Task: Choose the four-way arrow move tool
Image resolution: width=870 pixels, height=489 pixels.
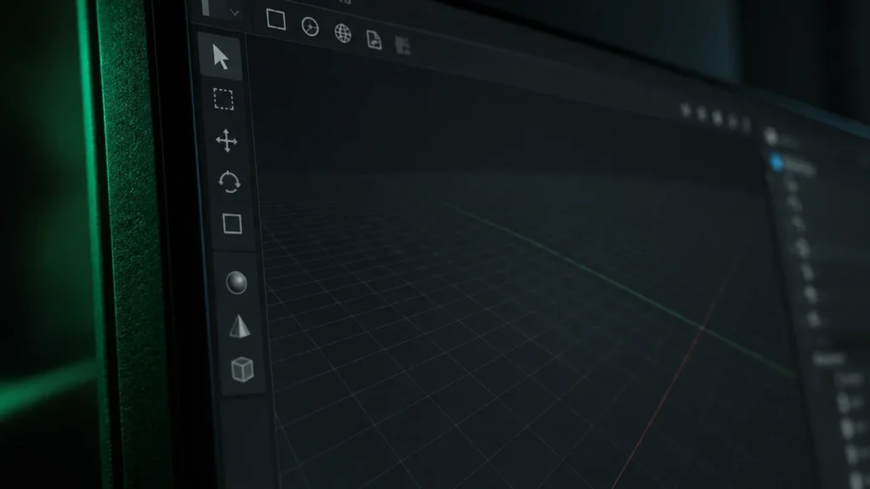Action: coord(226,141)
